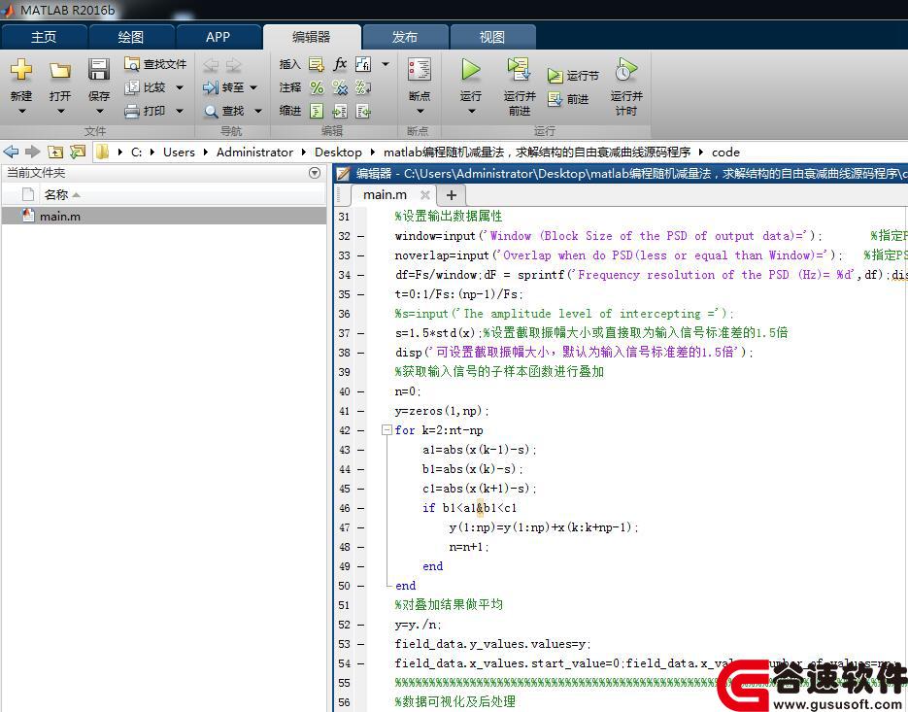The image size is (908, 712).
Task: Click the Administrator path segment
Action: point(254,153)
